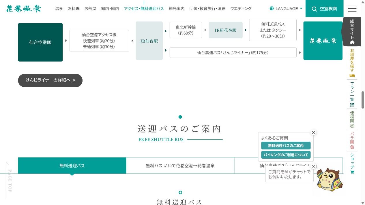Click the JR新花巻駅 box
Viewport: 365px width, 205px height.
[x=226, y=30]
